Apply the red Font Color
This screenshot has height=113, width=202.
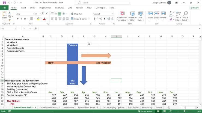(x=44, y=19)
